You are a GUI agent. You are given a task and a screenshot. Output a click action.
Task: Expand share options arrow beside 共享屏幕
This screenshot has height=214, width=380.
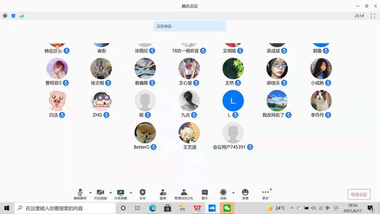click(131, 192)
